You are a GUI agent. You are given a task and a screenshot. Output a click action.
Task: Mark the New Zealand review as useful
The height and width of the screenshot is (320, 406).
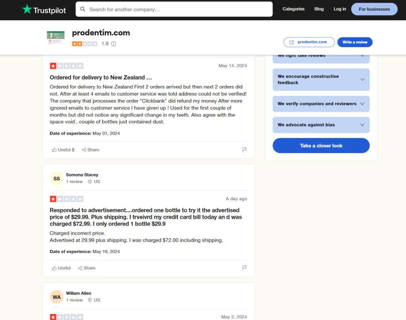pos(63,150)
